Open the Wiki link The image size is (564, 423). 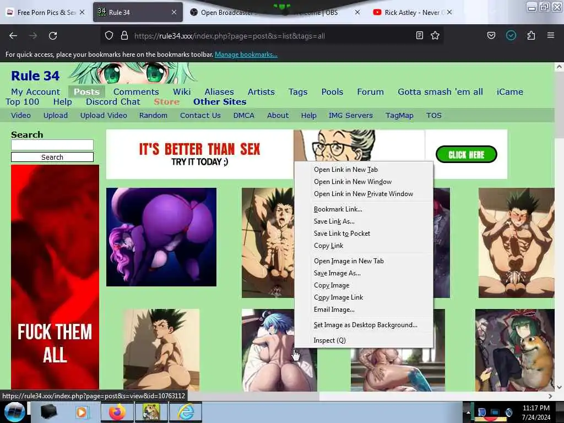182,92
